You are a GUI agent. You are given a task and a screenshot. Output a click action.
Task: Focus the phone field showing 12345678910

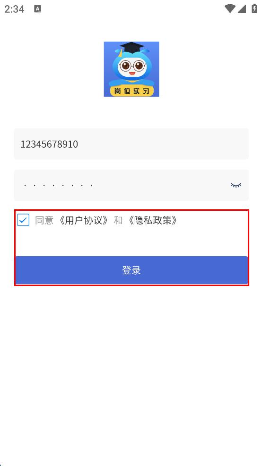[131, 144]
